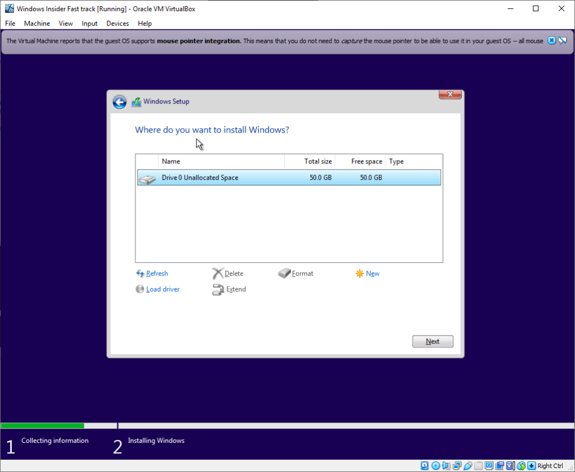
Task: Click the Collecting information progress bar
Action: [58, 426]
